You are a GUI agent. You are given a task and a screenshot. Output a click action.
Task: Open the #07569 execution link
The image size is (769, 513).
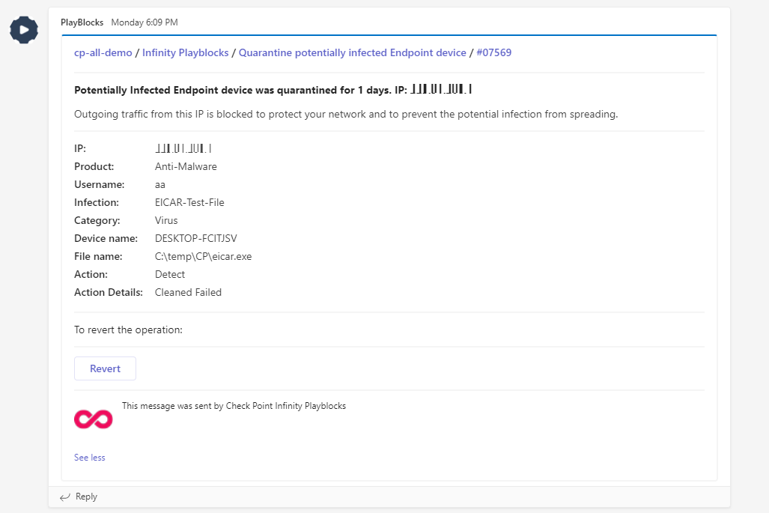[x=494, y=52]
